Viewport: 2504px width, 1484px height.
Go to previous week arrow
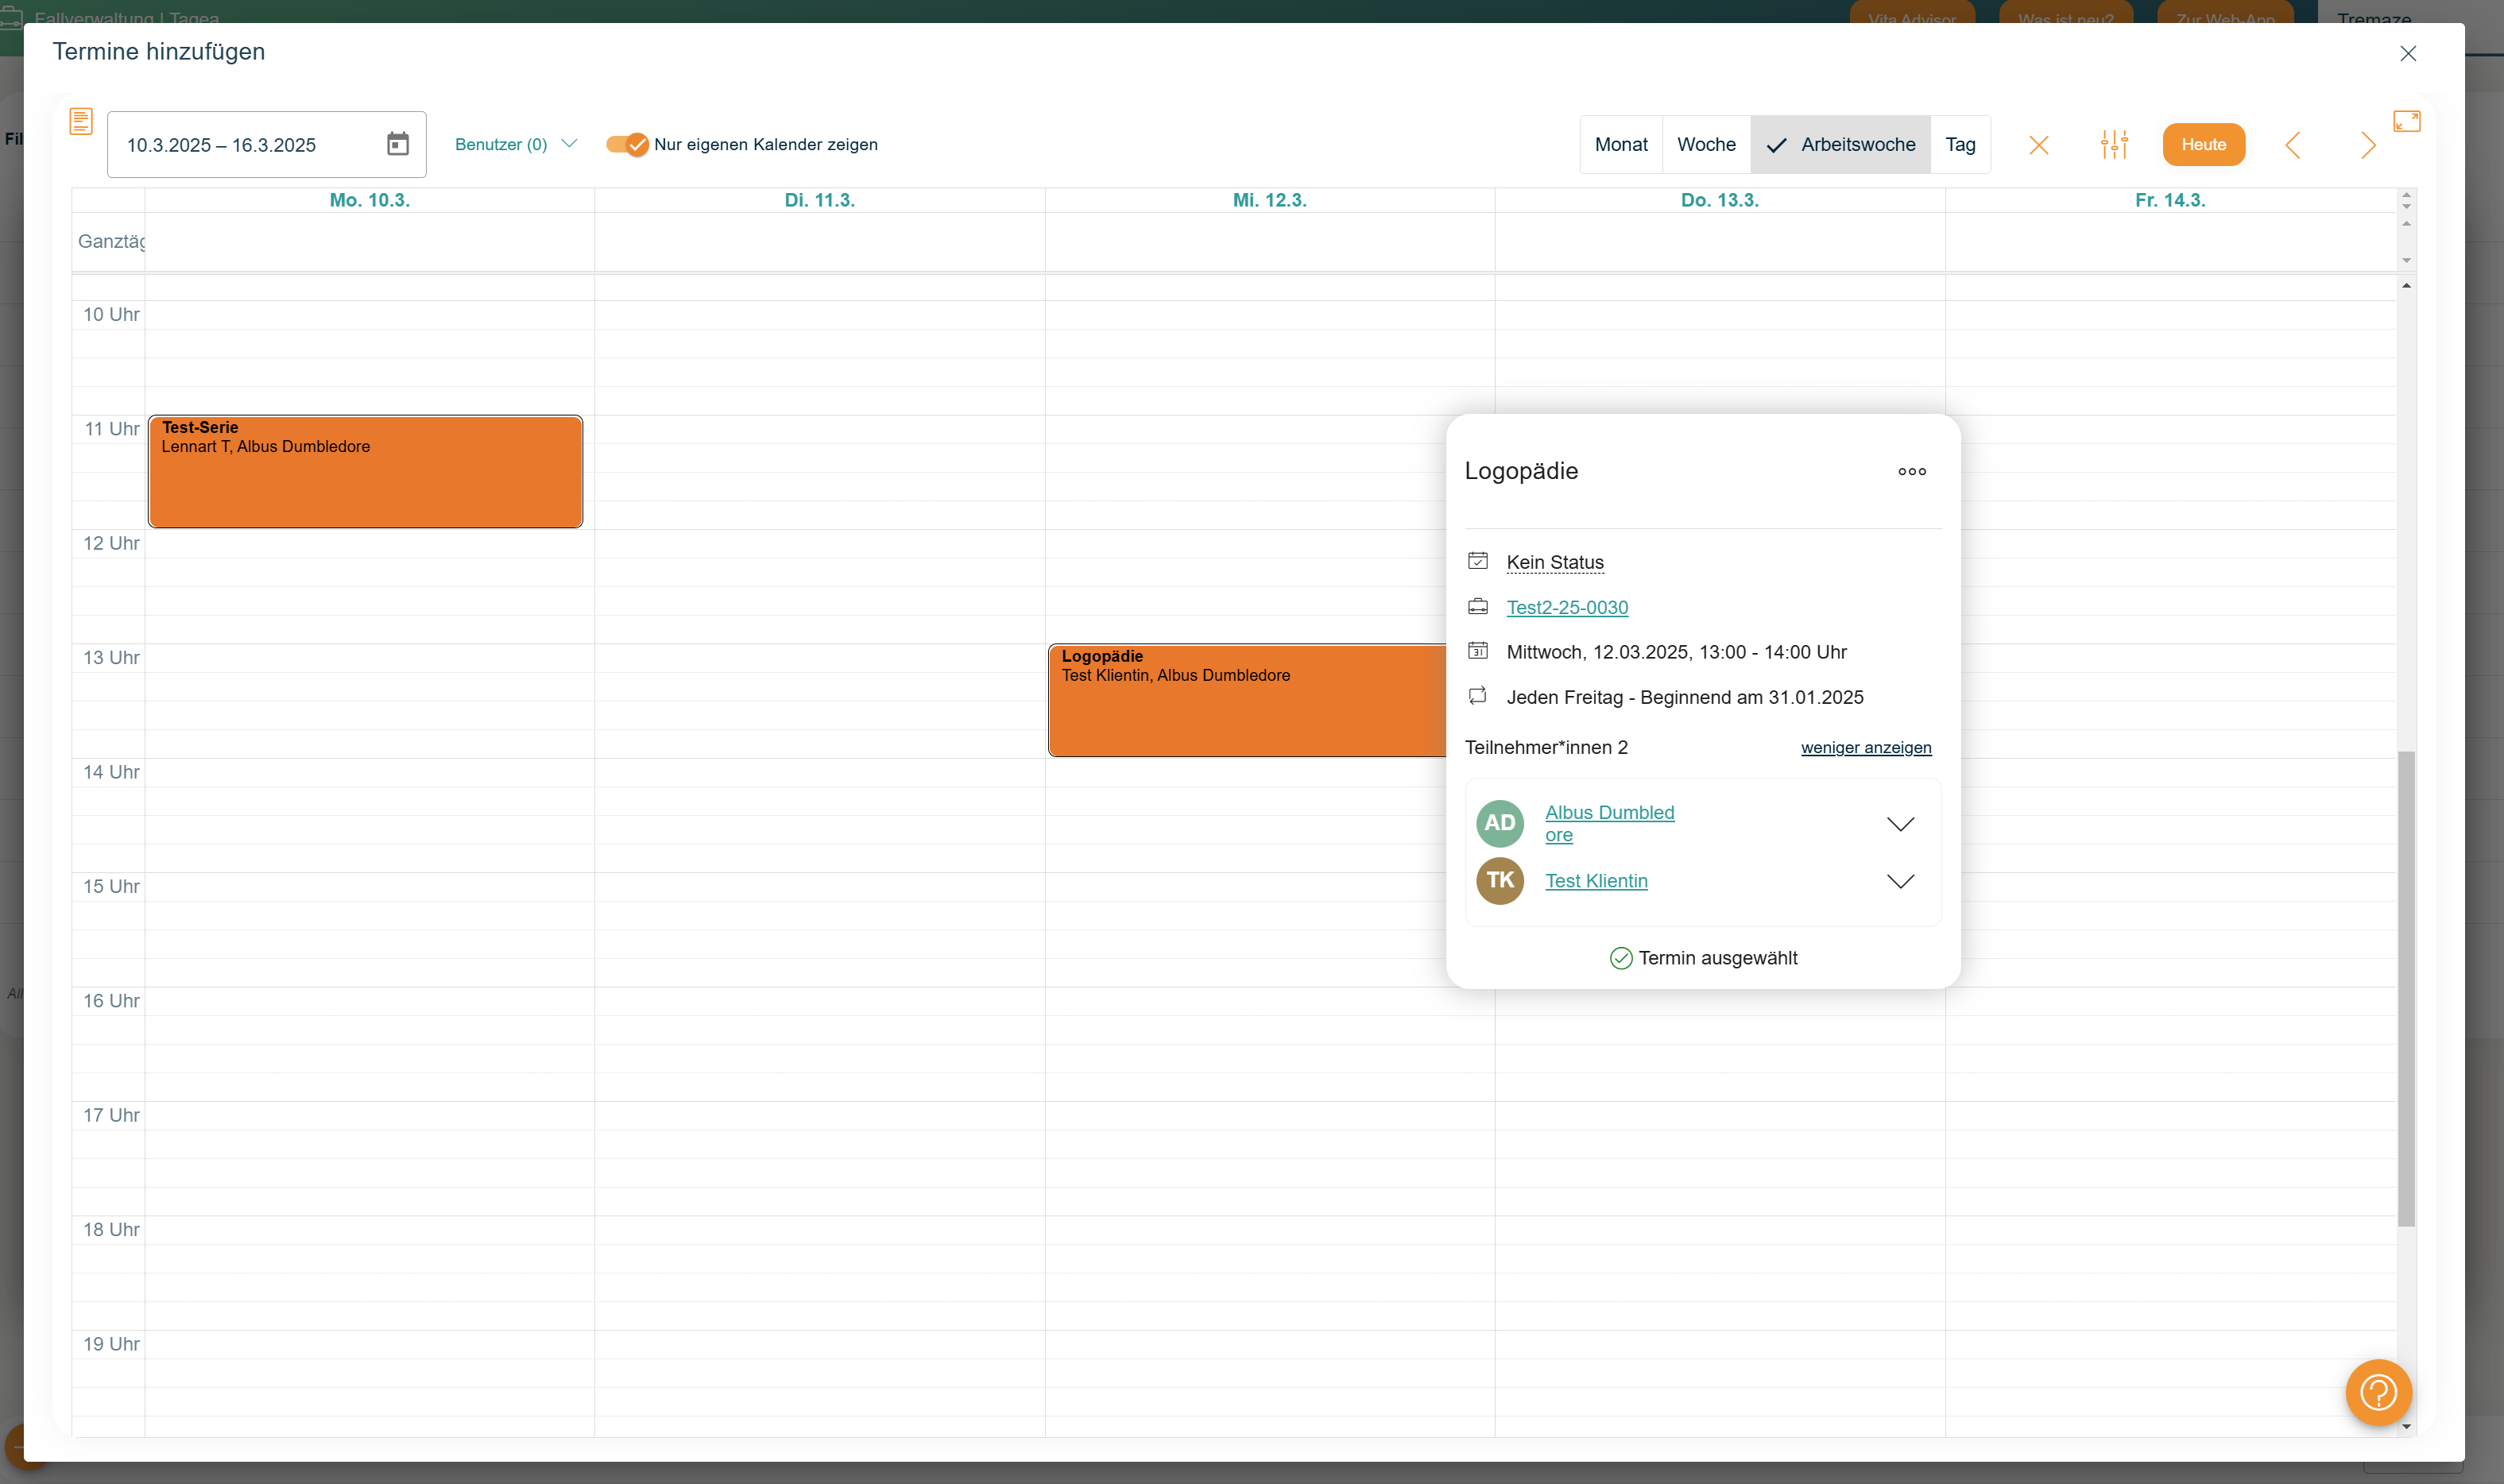2293,145
